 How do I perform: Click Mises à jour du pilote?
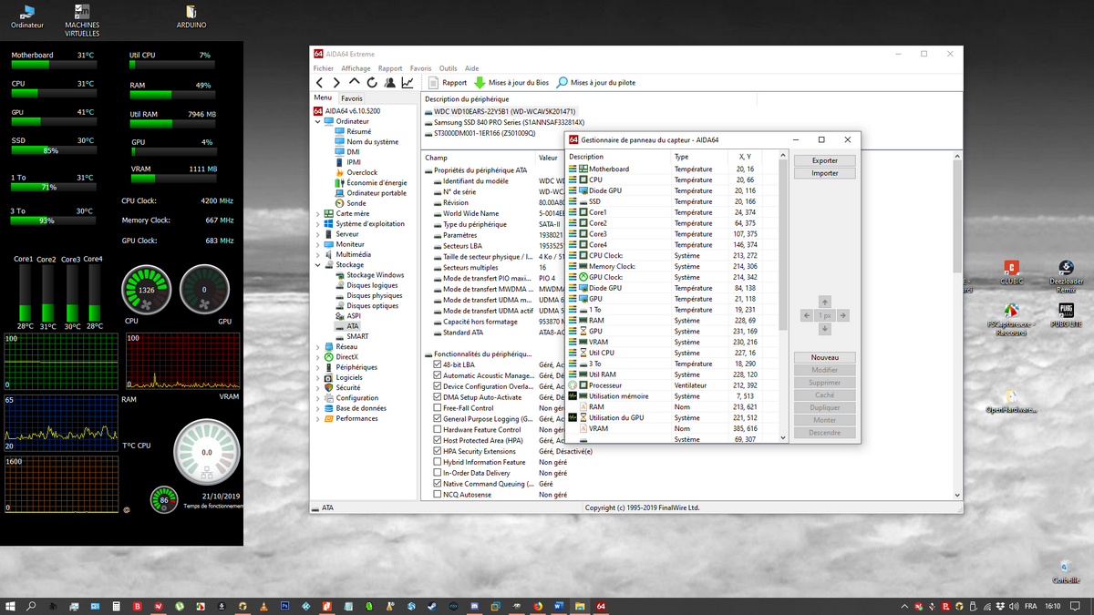click(596, 82)
